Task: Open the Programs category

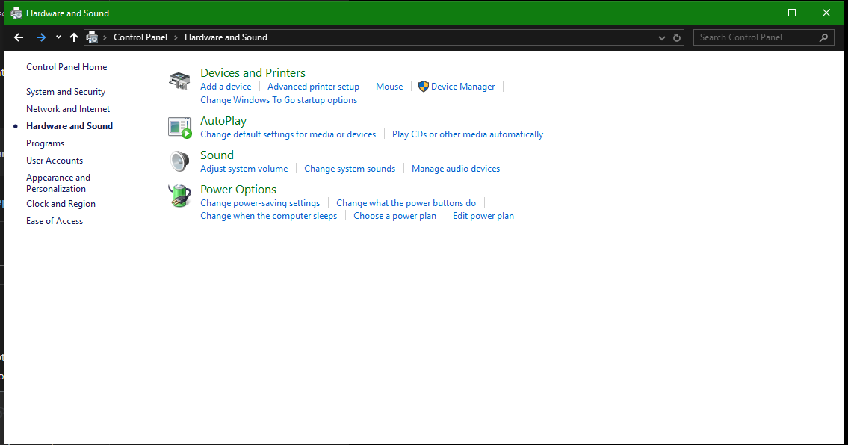Action: coord(46,143)
